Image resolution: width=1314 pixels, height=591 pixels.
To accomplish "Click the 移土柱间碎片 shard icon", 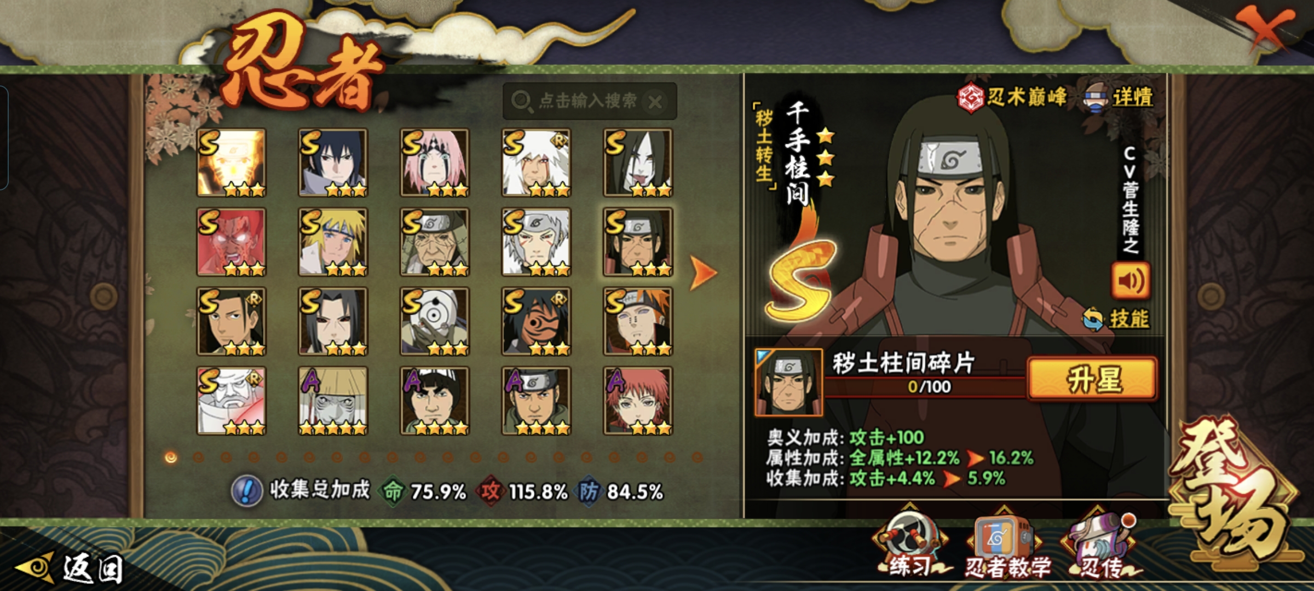I will click(788, 383).
